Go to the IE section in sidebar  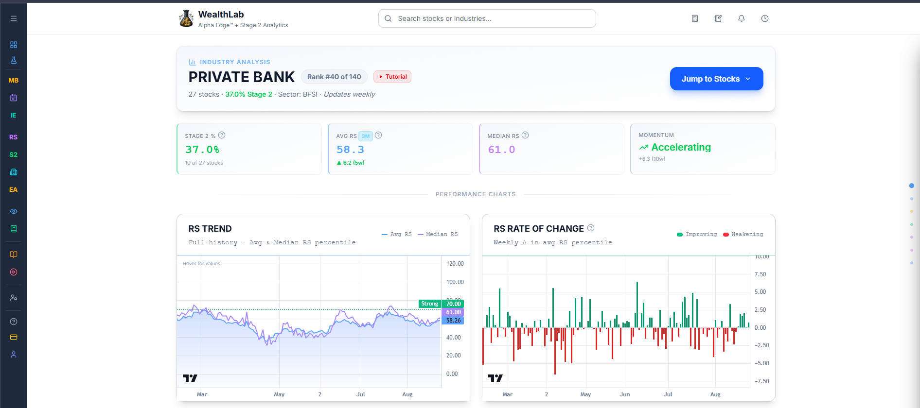(14, 116)
